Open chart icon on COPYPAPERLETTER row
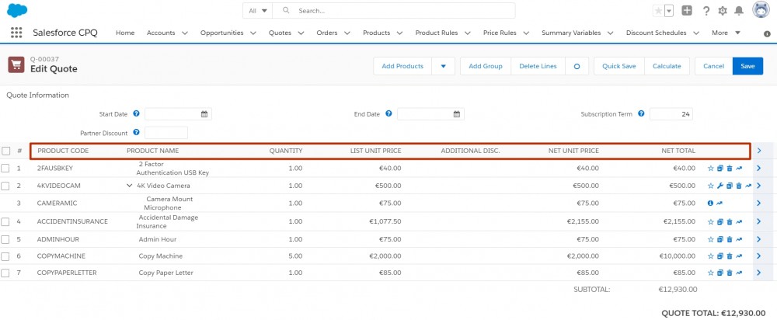 point(739,273)
